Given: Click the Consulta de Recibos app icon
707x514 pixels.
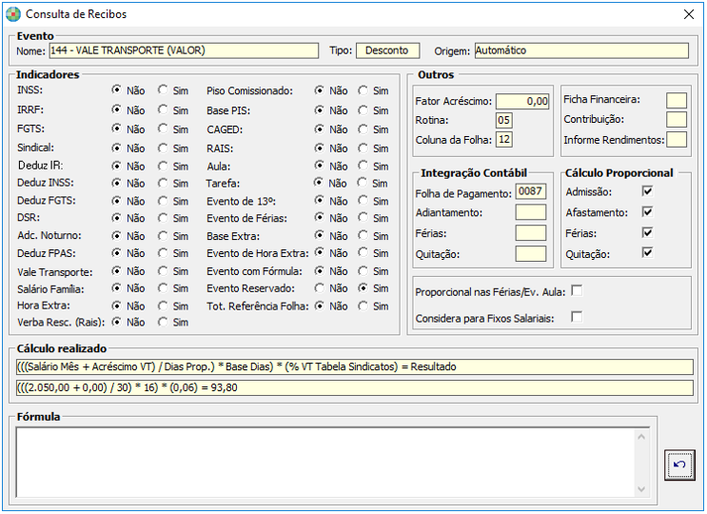Looking at the screenshot, I should pyautogui.click(x=13, y=14).
